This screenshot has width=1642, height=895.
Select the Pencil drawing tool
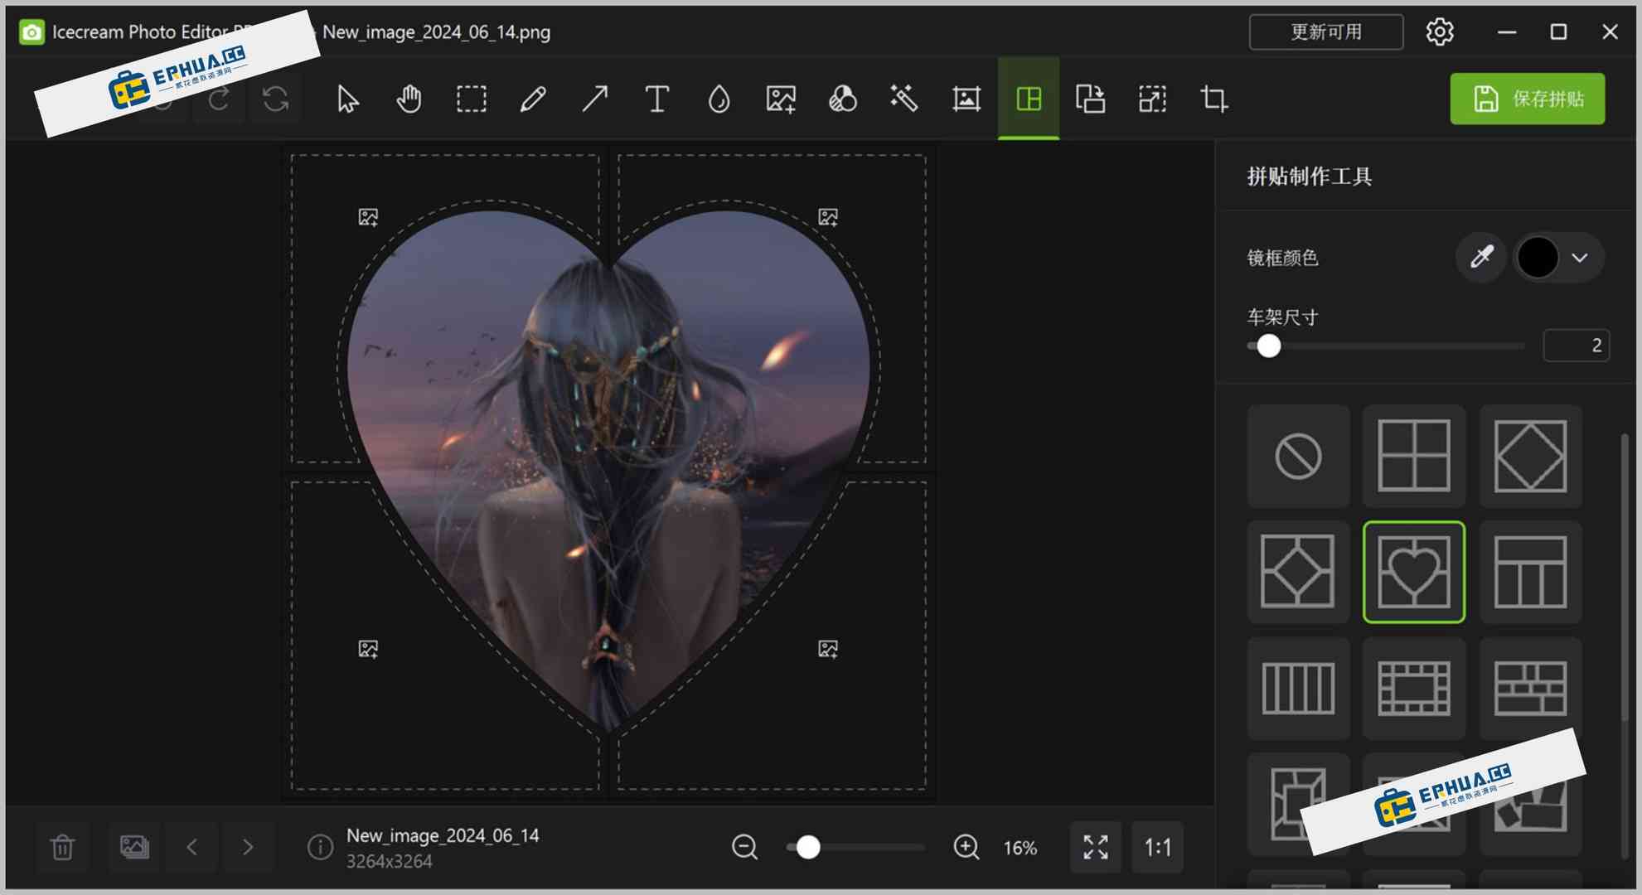coord(533,99)
